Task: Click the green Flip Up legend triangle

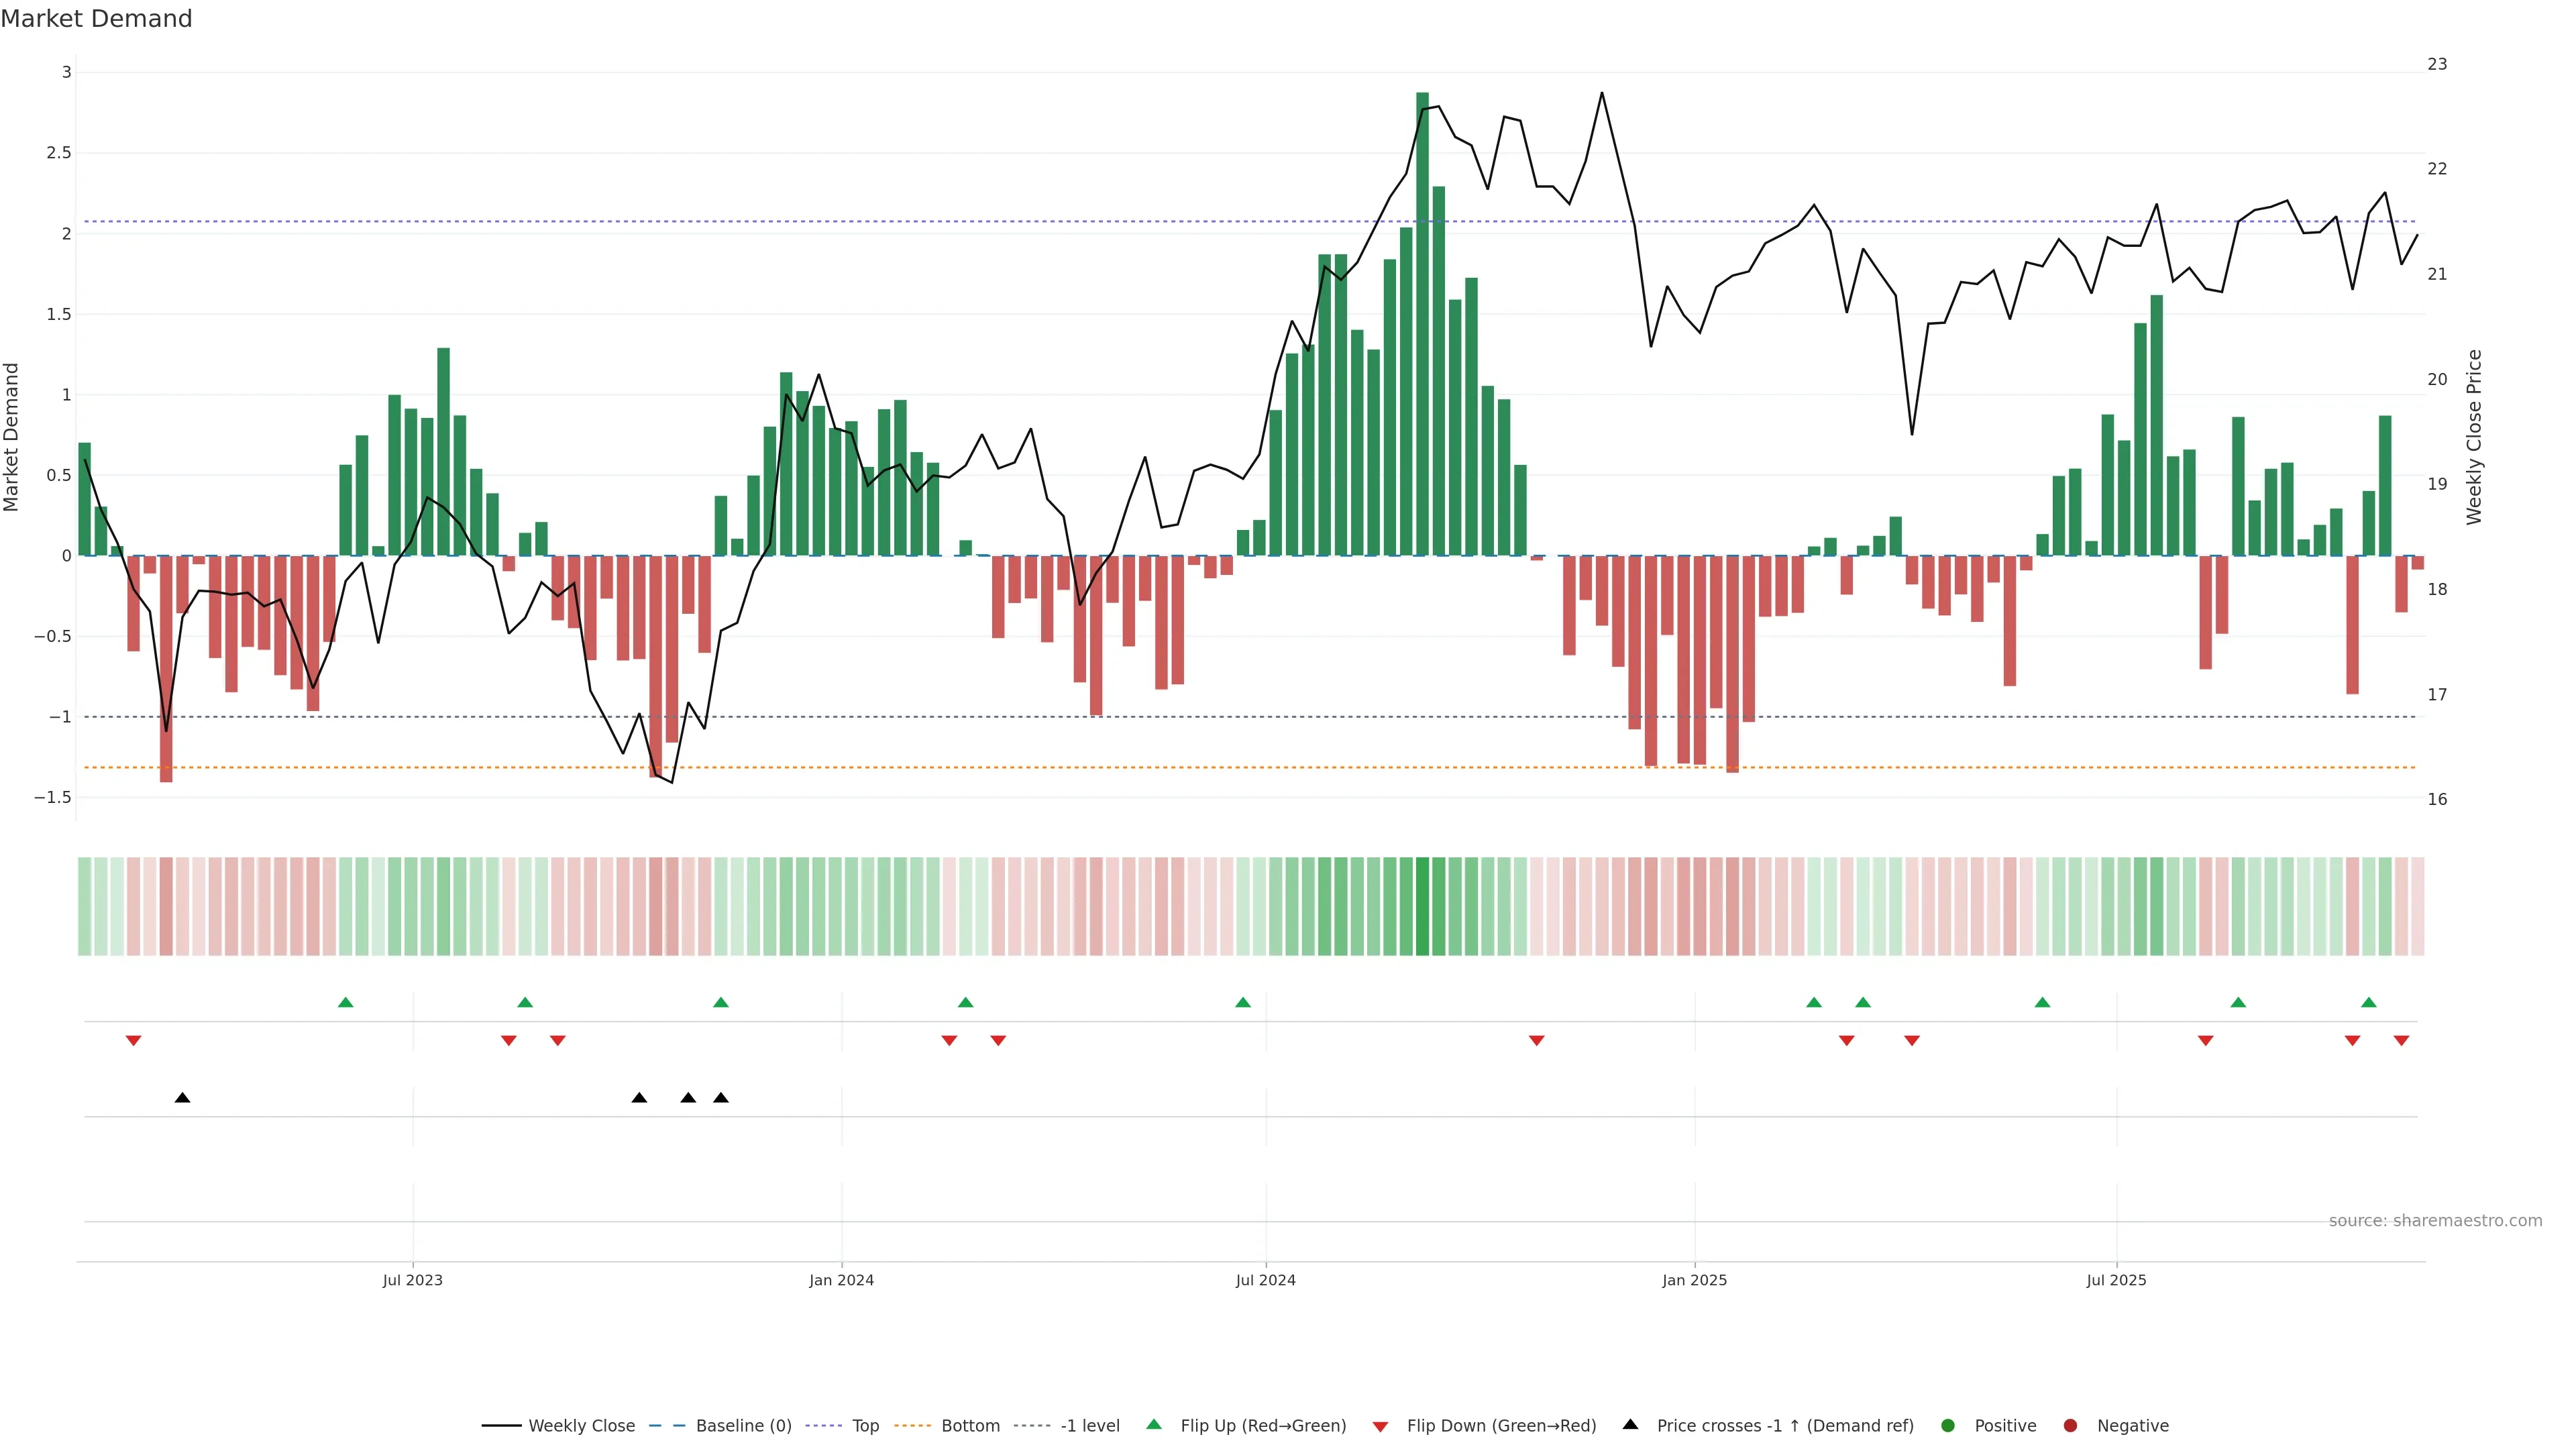Action: pos(1154,1424)
